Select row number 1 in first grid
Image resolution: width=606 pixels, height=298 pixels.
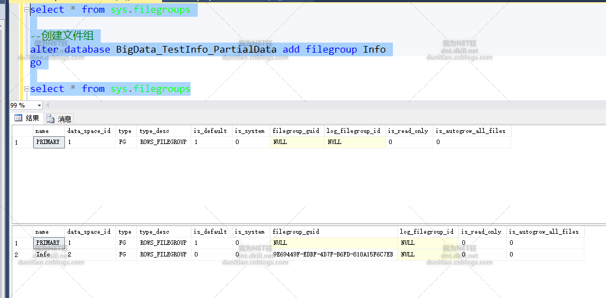click(22, 142)
